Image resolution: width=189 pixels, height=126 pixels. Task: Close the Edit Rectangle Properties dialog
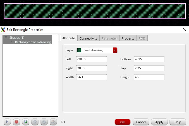[x=185, y=30]
